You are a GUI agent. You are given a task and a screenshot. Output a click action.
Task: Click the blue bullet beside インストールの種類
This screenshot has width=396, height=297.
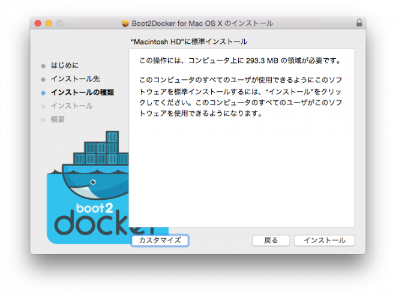43,93
